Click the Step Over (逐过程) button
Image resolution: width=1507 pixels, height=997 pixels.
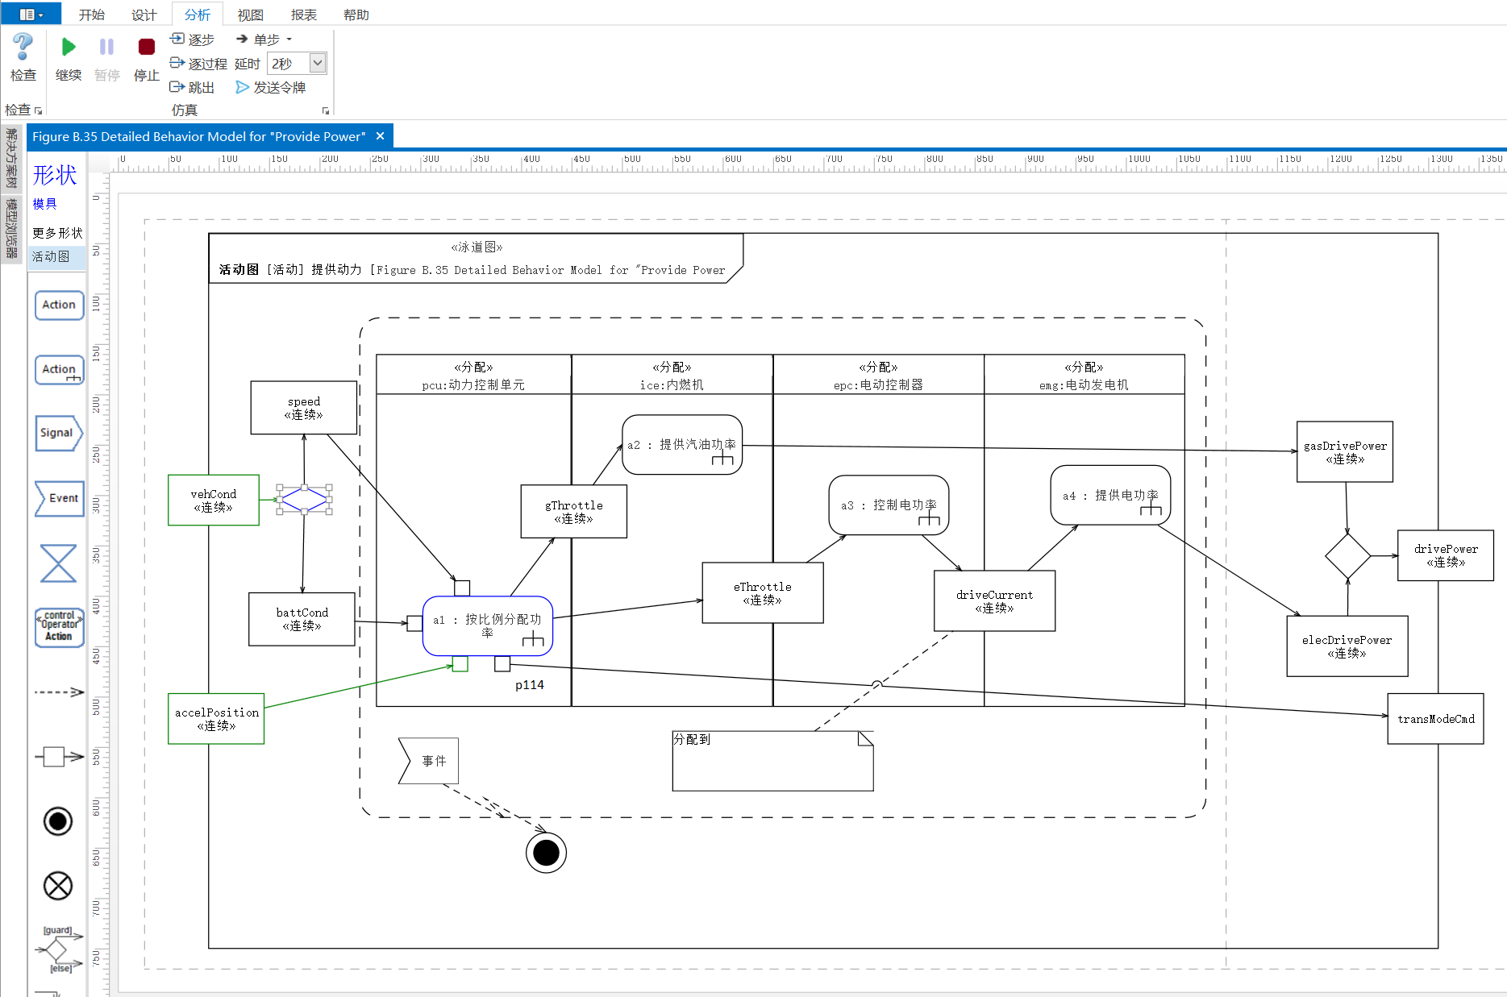pos(198,63)
